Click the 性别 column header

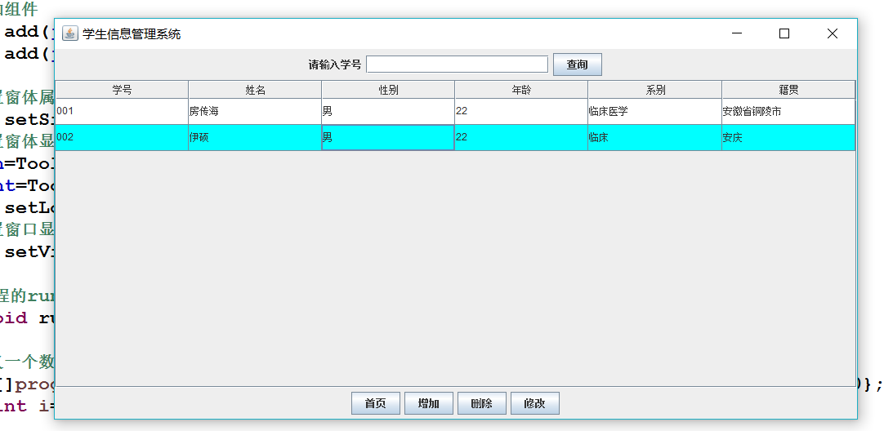click(x=388, y=90)
